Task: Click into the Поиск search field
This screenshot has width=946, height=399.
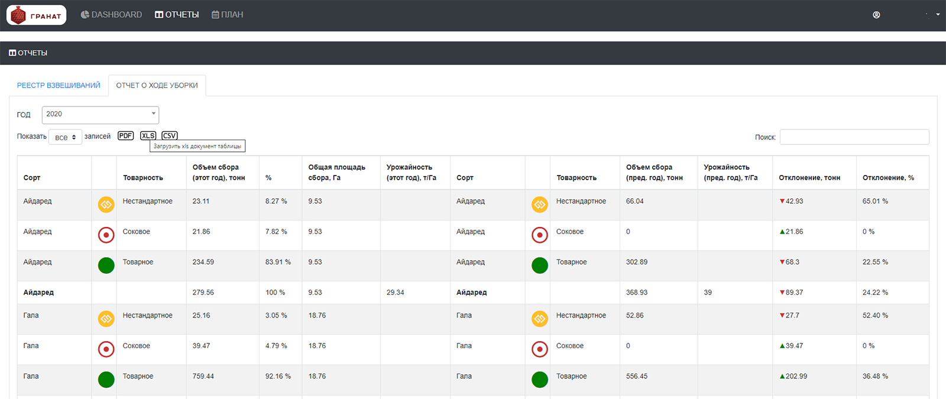Action: click(x=854, y=137)
